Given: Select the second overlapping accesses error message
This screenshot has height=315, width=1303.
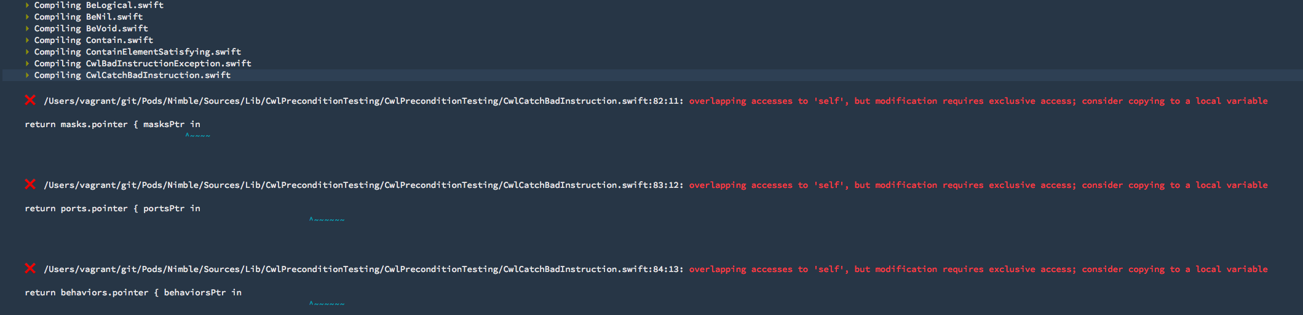Looking at the screenshot, I should tap(978, 185).
